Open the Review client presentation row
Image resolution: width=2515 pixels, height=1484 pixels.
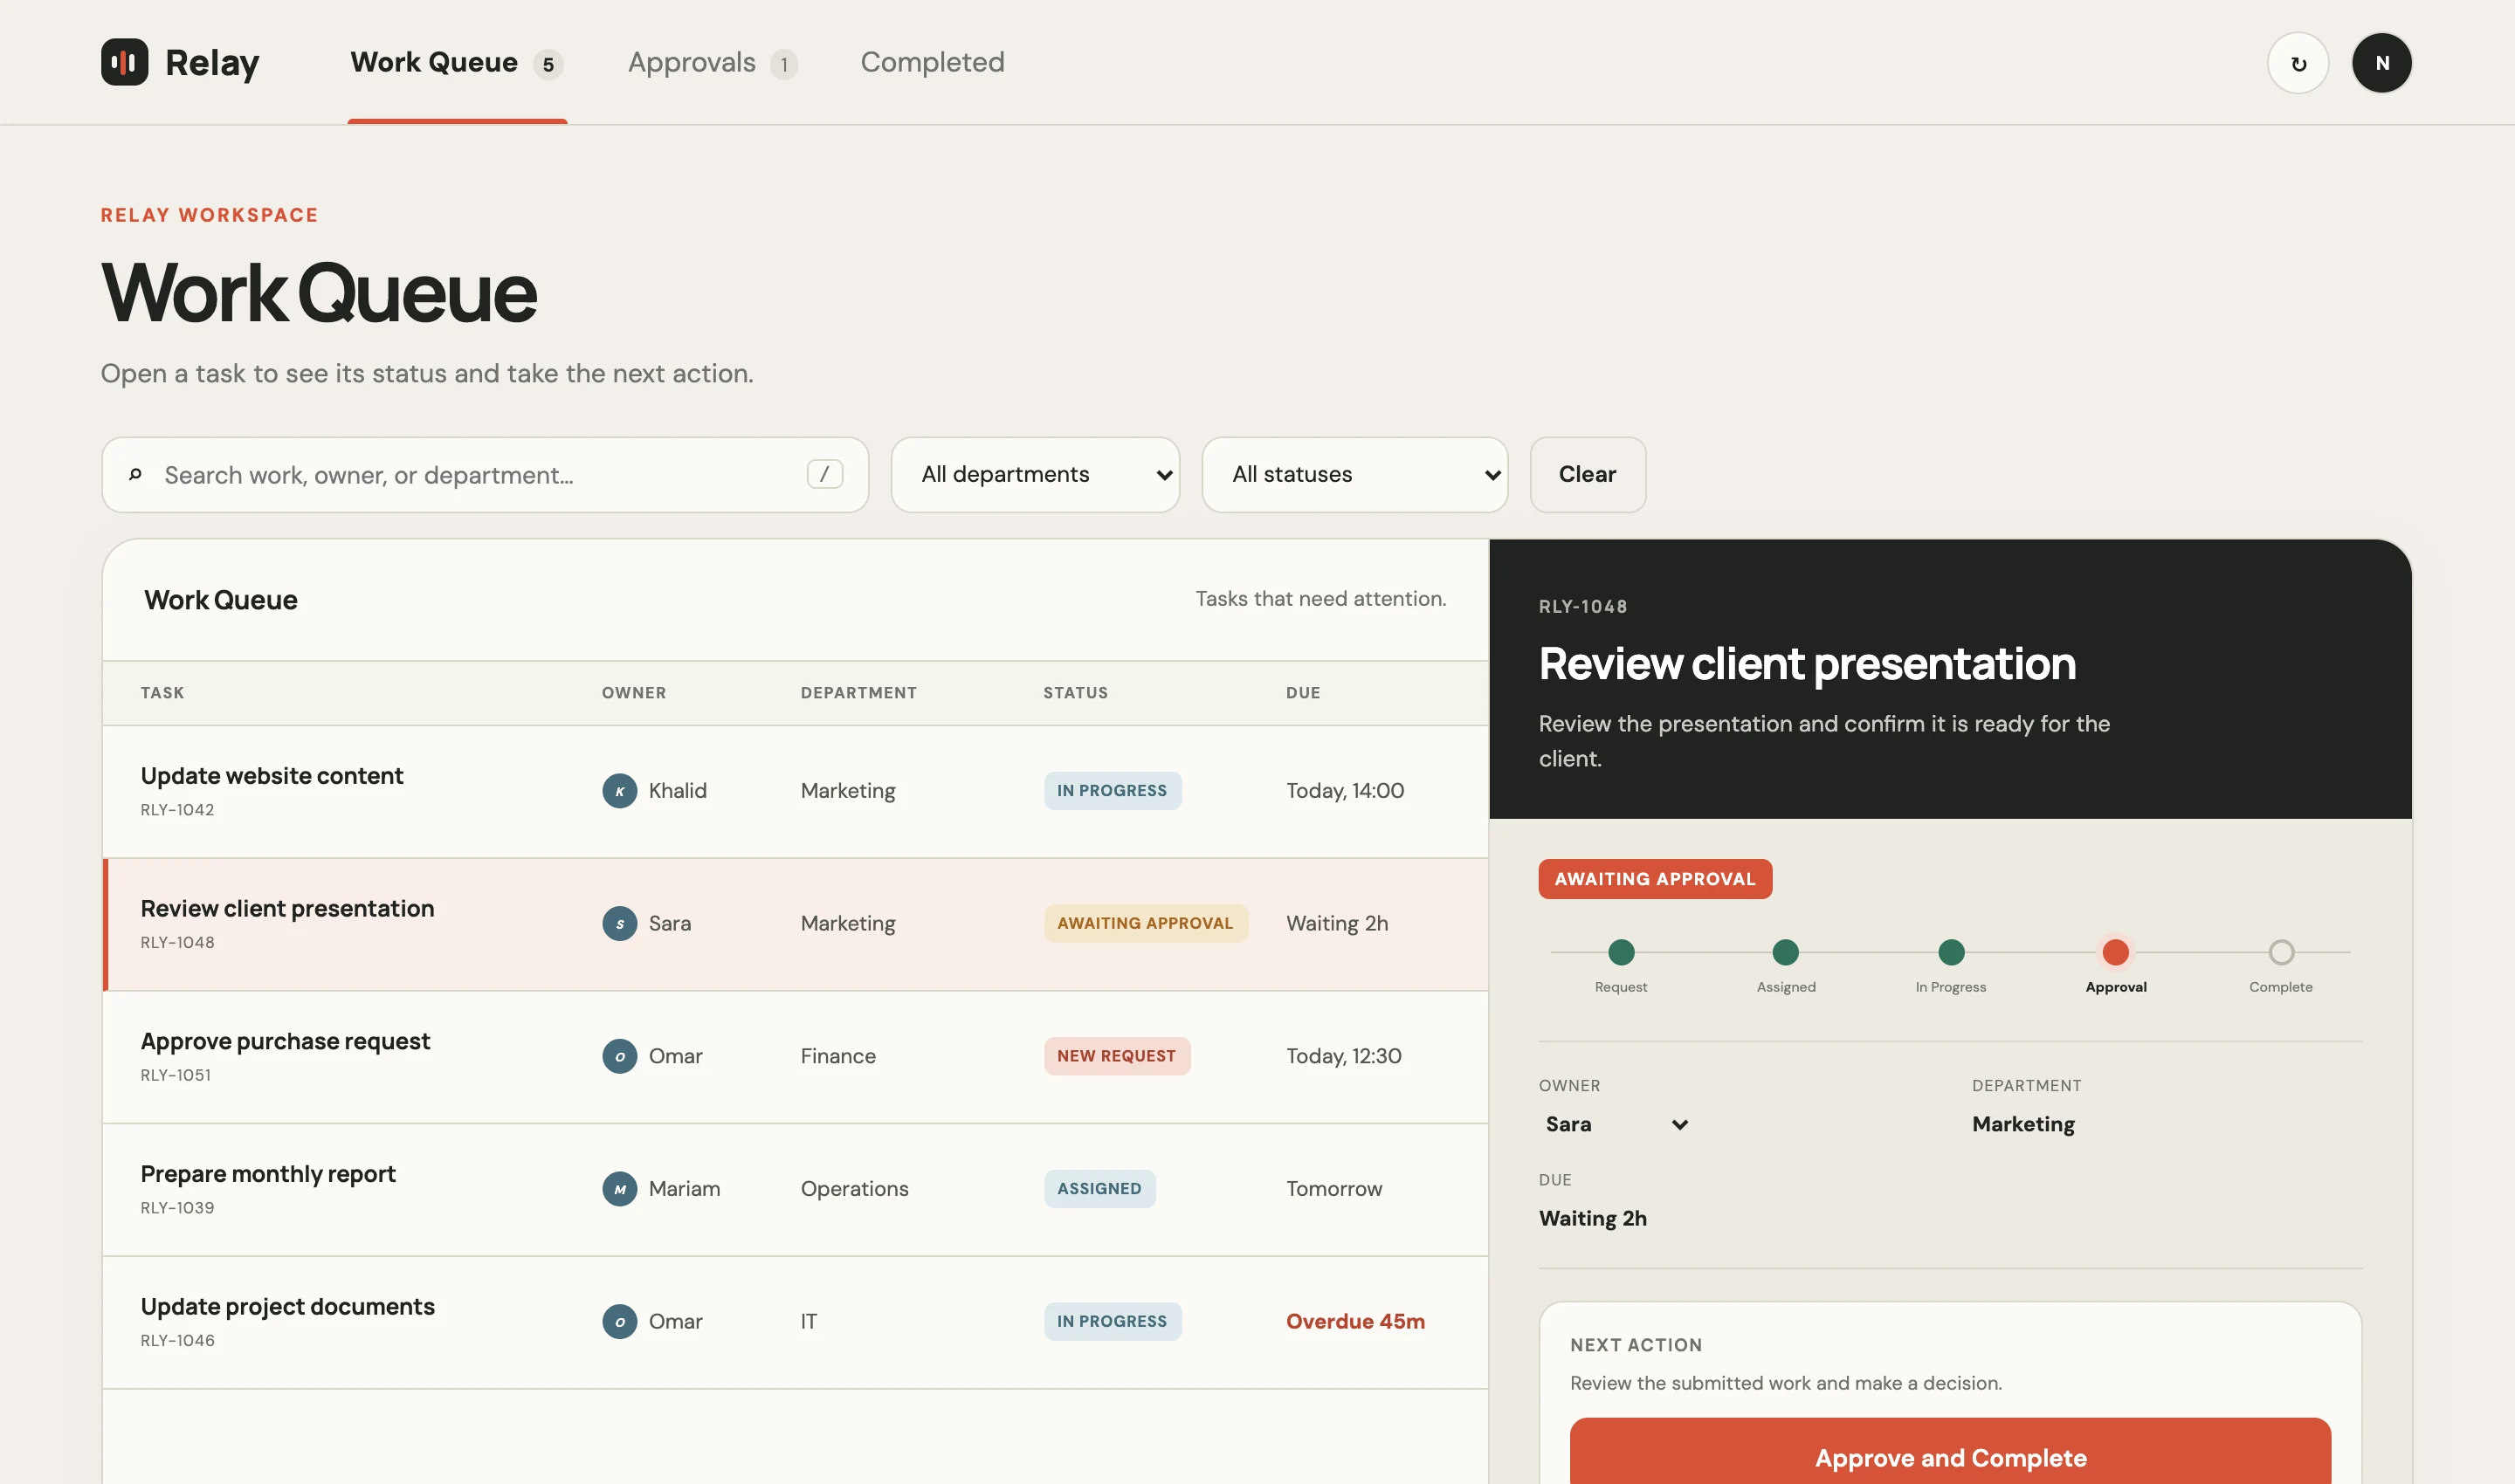tap(796, 924)
